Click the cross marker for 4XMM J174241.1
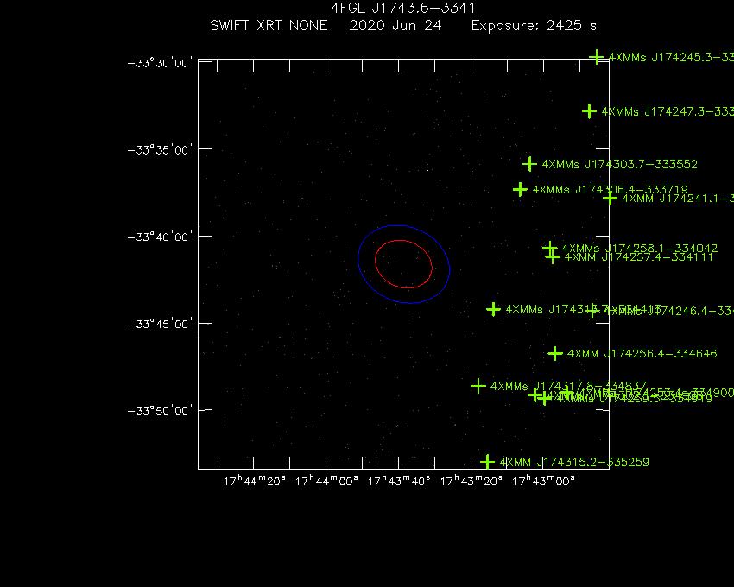The width and height of the screenshot is (734, 587). pyautogui.click(x=610, y=199)
